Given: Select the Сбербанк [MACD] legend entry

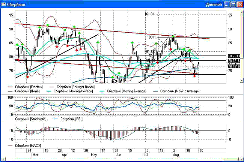Looking at the screenshot, I should [x=24, y=145].
